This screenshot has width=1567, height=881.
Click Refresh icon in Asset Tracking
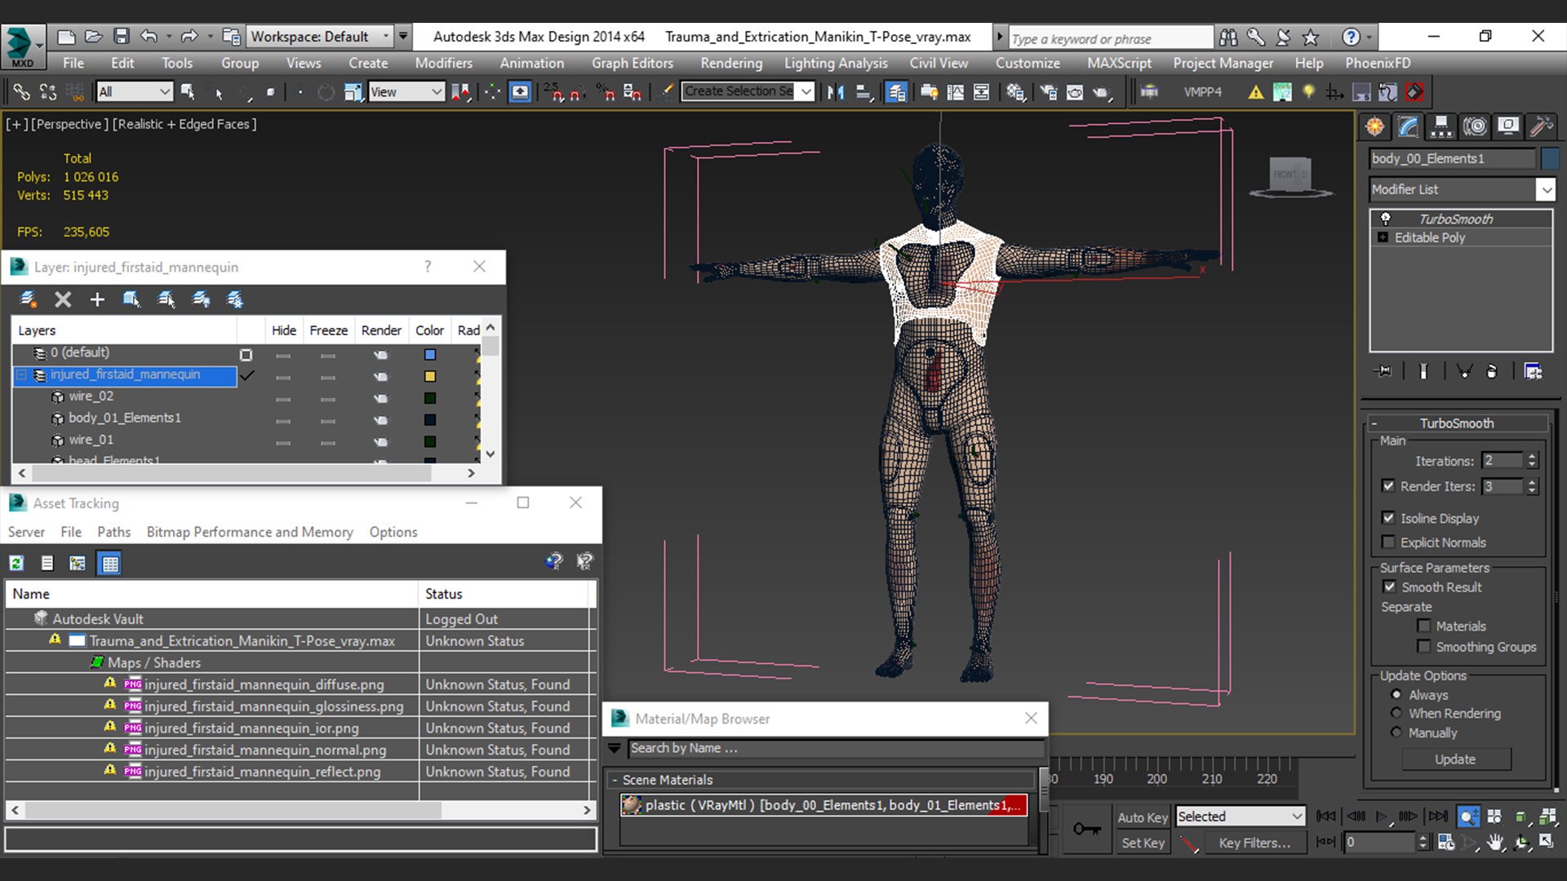coord(16,563)
